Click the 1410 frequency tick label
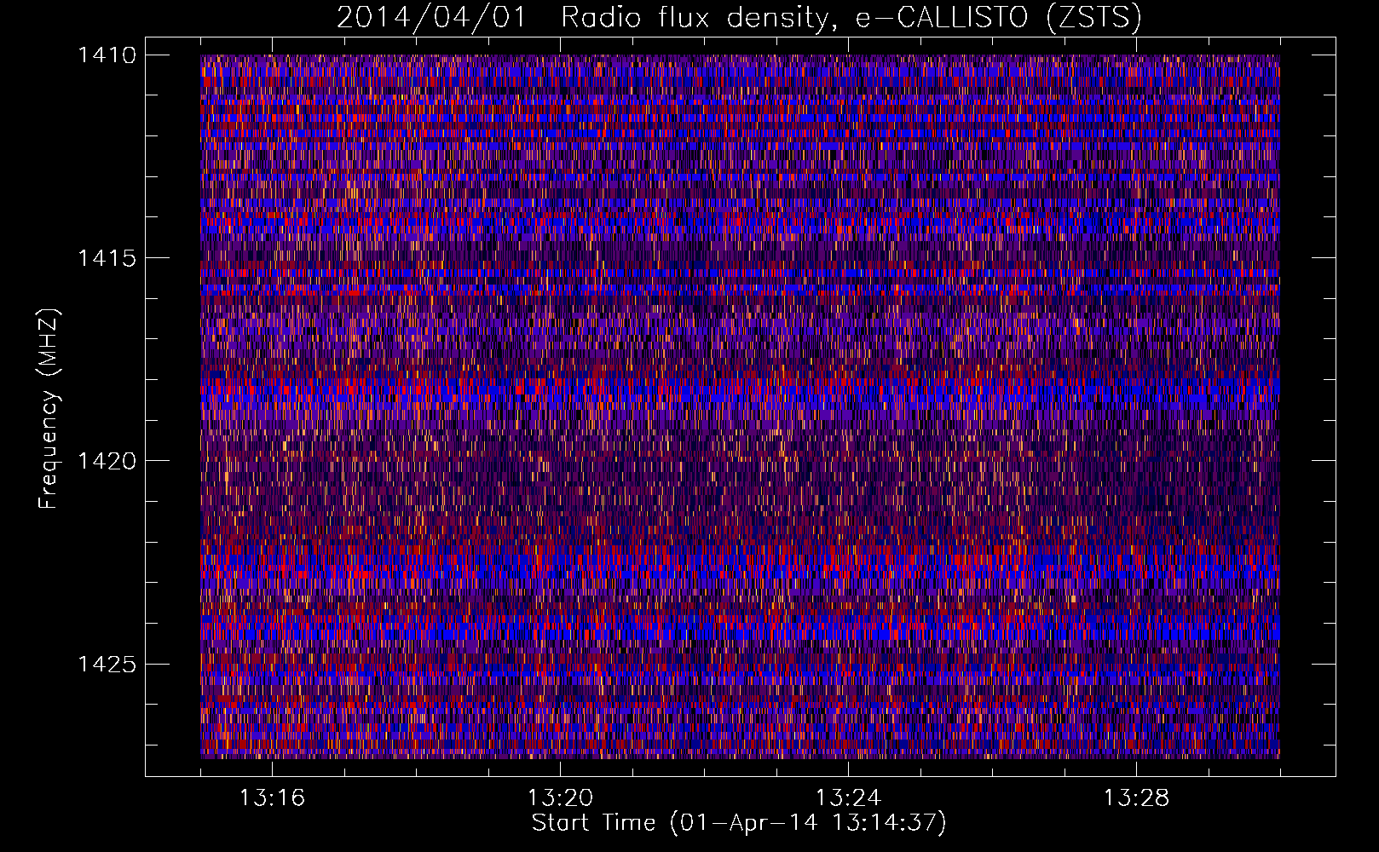 coord(107,55)
